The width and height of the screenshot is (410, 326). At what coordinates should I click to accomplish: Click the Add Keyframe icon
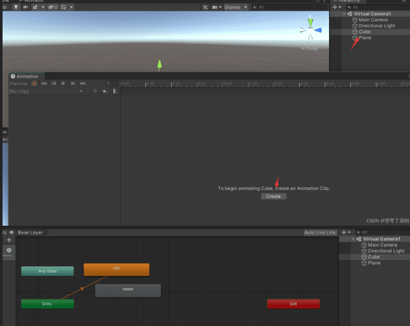(105, 91)
